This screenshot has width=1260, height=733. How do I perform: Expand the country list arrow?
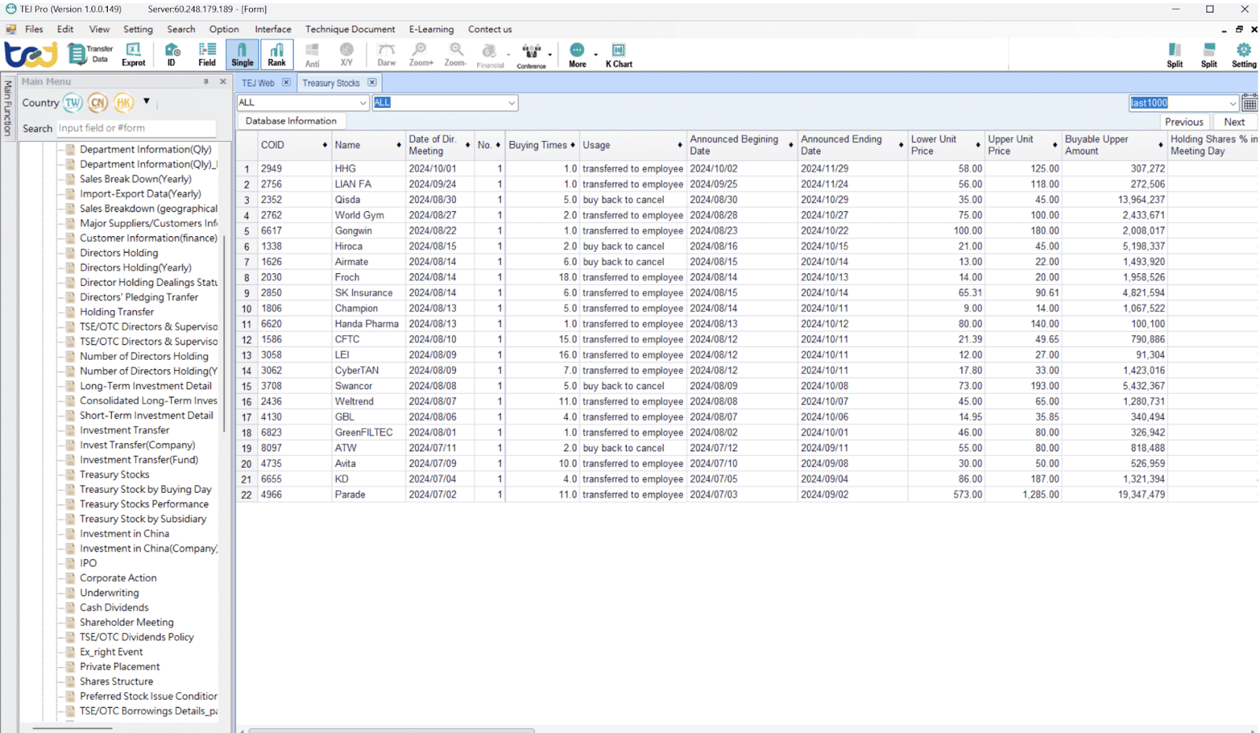[146, 102]
